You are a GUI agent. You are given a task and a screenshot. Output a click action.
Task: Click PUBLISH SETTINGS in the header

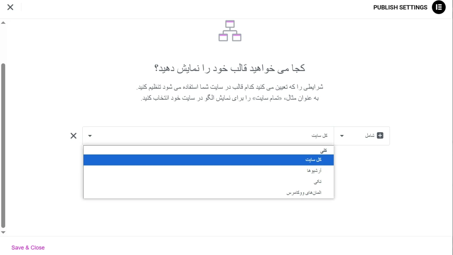click(400, 7)
